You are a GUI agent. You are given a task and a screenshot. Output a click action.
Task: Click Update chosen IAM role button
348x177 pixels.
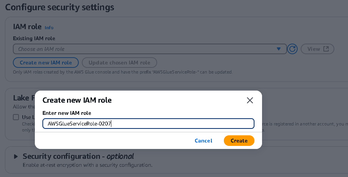119,63
